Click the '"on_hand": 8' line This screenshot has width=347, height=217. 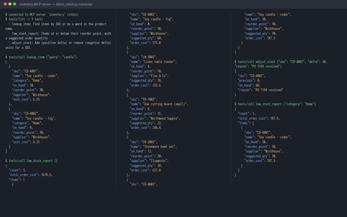140,109
